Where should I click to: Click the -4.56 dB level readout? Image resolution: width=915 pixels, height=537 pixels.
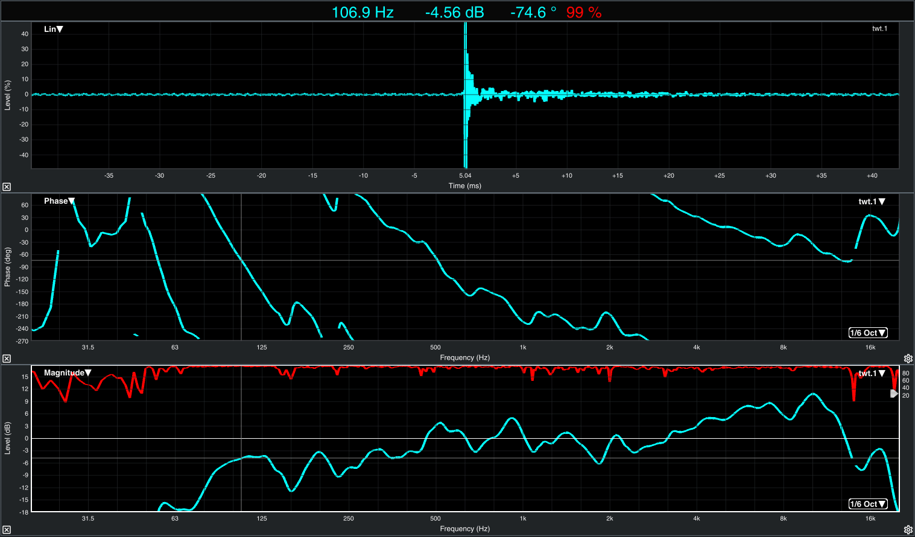click(x=454, y=13)
